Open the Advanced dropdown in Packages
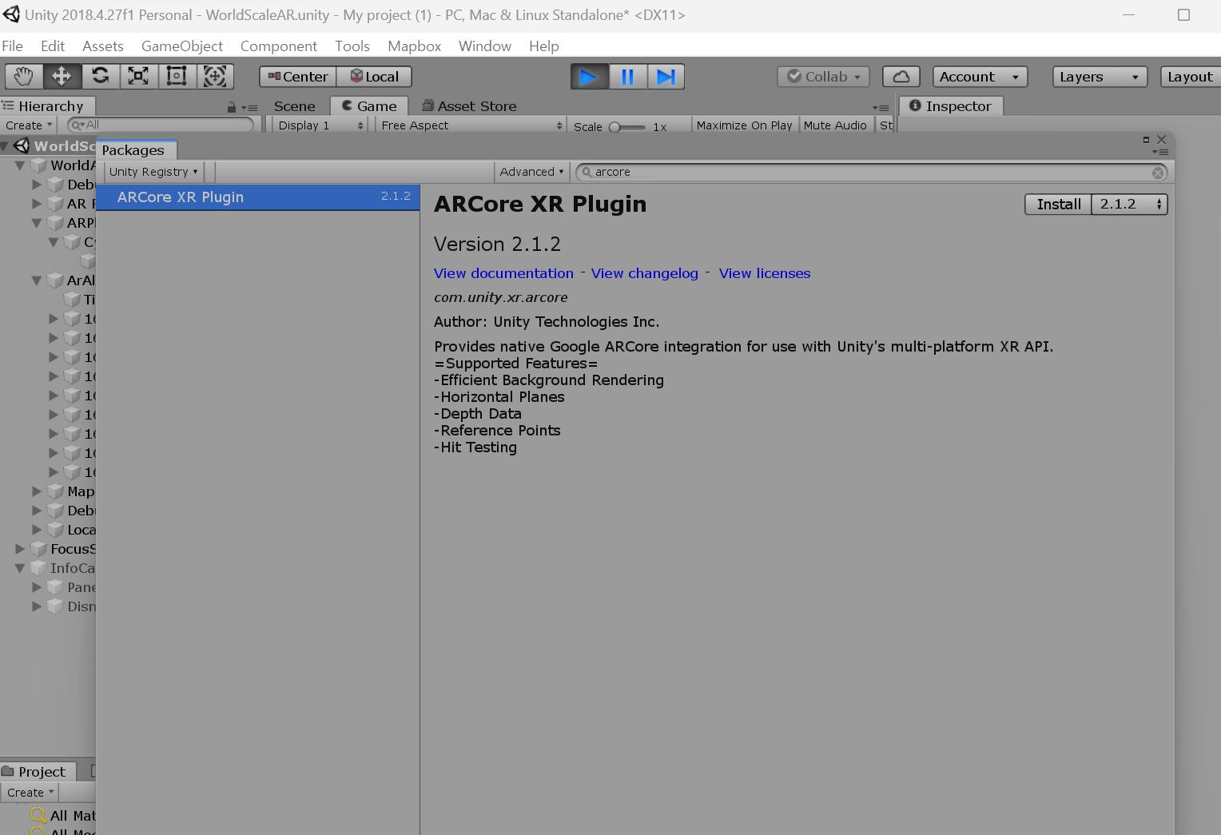This screenshot has height=835, width=1221. tap(531, 172)
